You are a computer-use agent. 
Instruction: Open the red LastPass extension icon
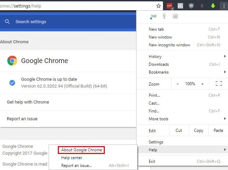tap(169, 6)
